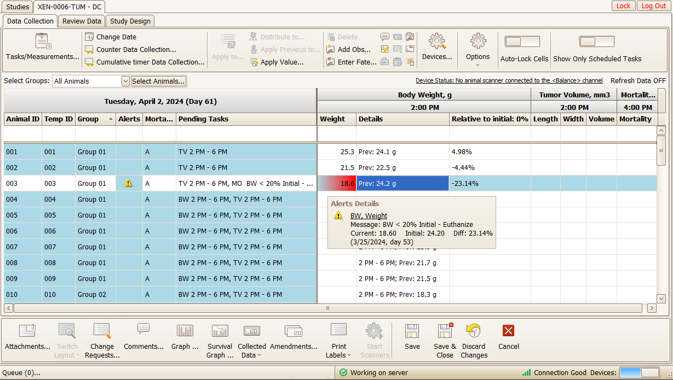Turn on Refresh Data

point(637,80)
